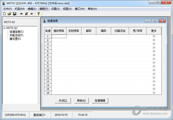
Task: Click the radio icon in 信道信息 window title
Action: 45,21
